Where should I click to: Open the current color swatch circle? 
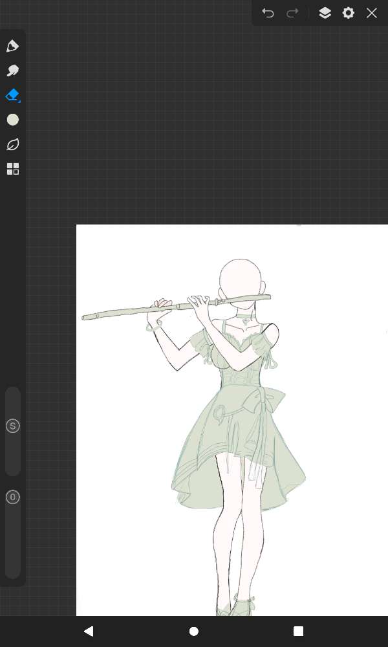click(x=12, y=120)
